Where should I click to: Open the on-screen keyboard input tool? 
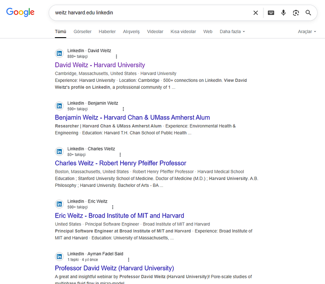(x=271, y=13)
